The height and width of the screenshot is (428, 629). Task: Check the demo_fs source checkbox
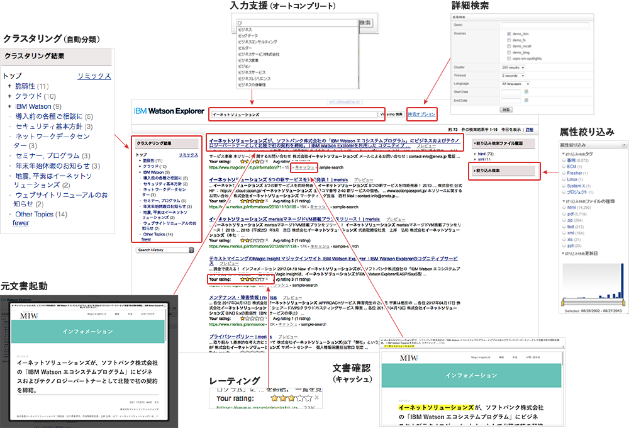coord(509,40)
